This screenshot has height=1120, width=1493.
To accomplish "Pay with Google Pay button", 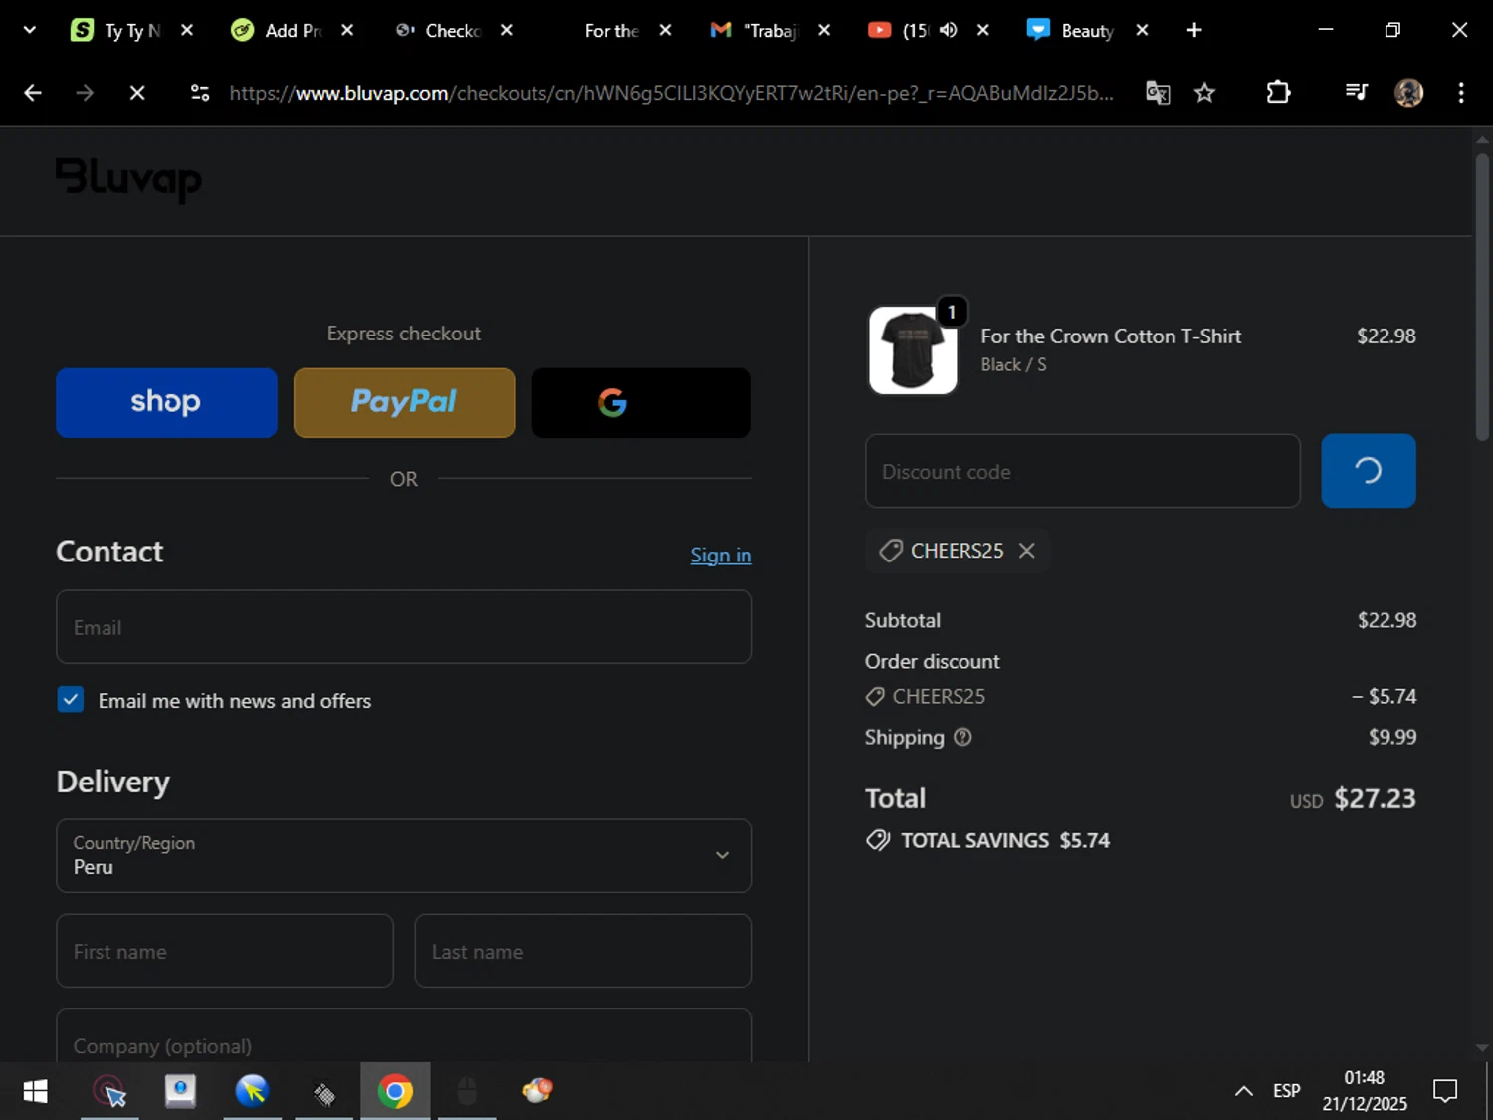I will (641, 402).
